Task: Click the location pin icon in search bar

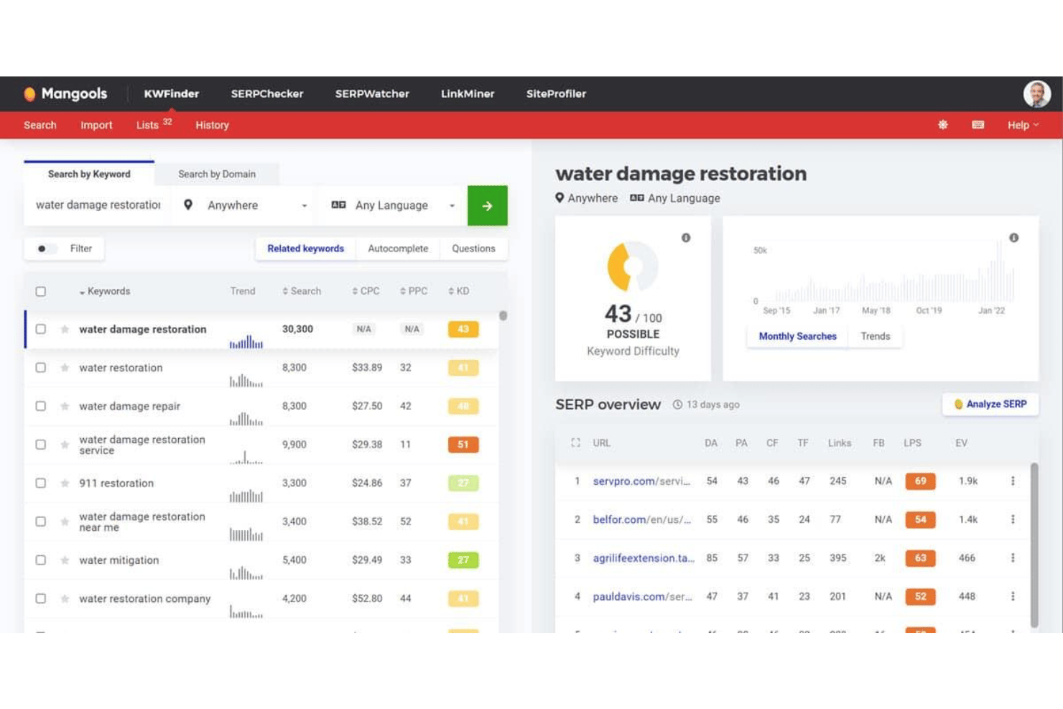Action: click(188, 205)
